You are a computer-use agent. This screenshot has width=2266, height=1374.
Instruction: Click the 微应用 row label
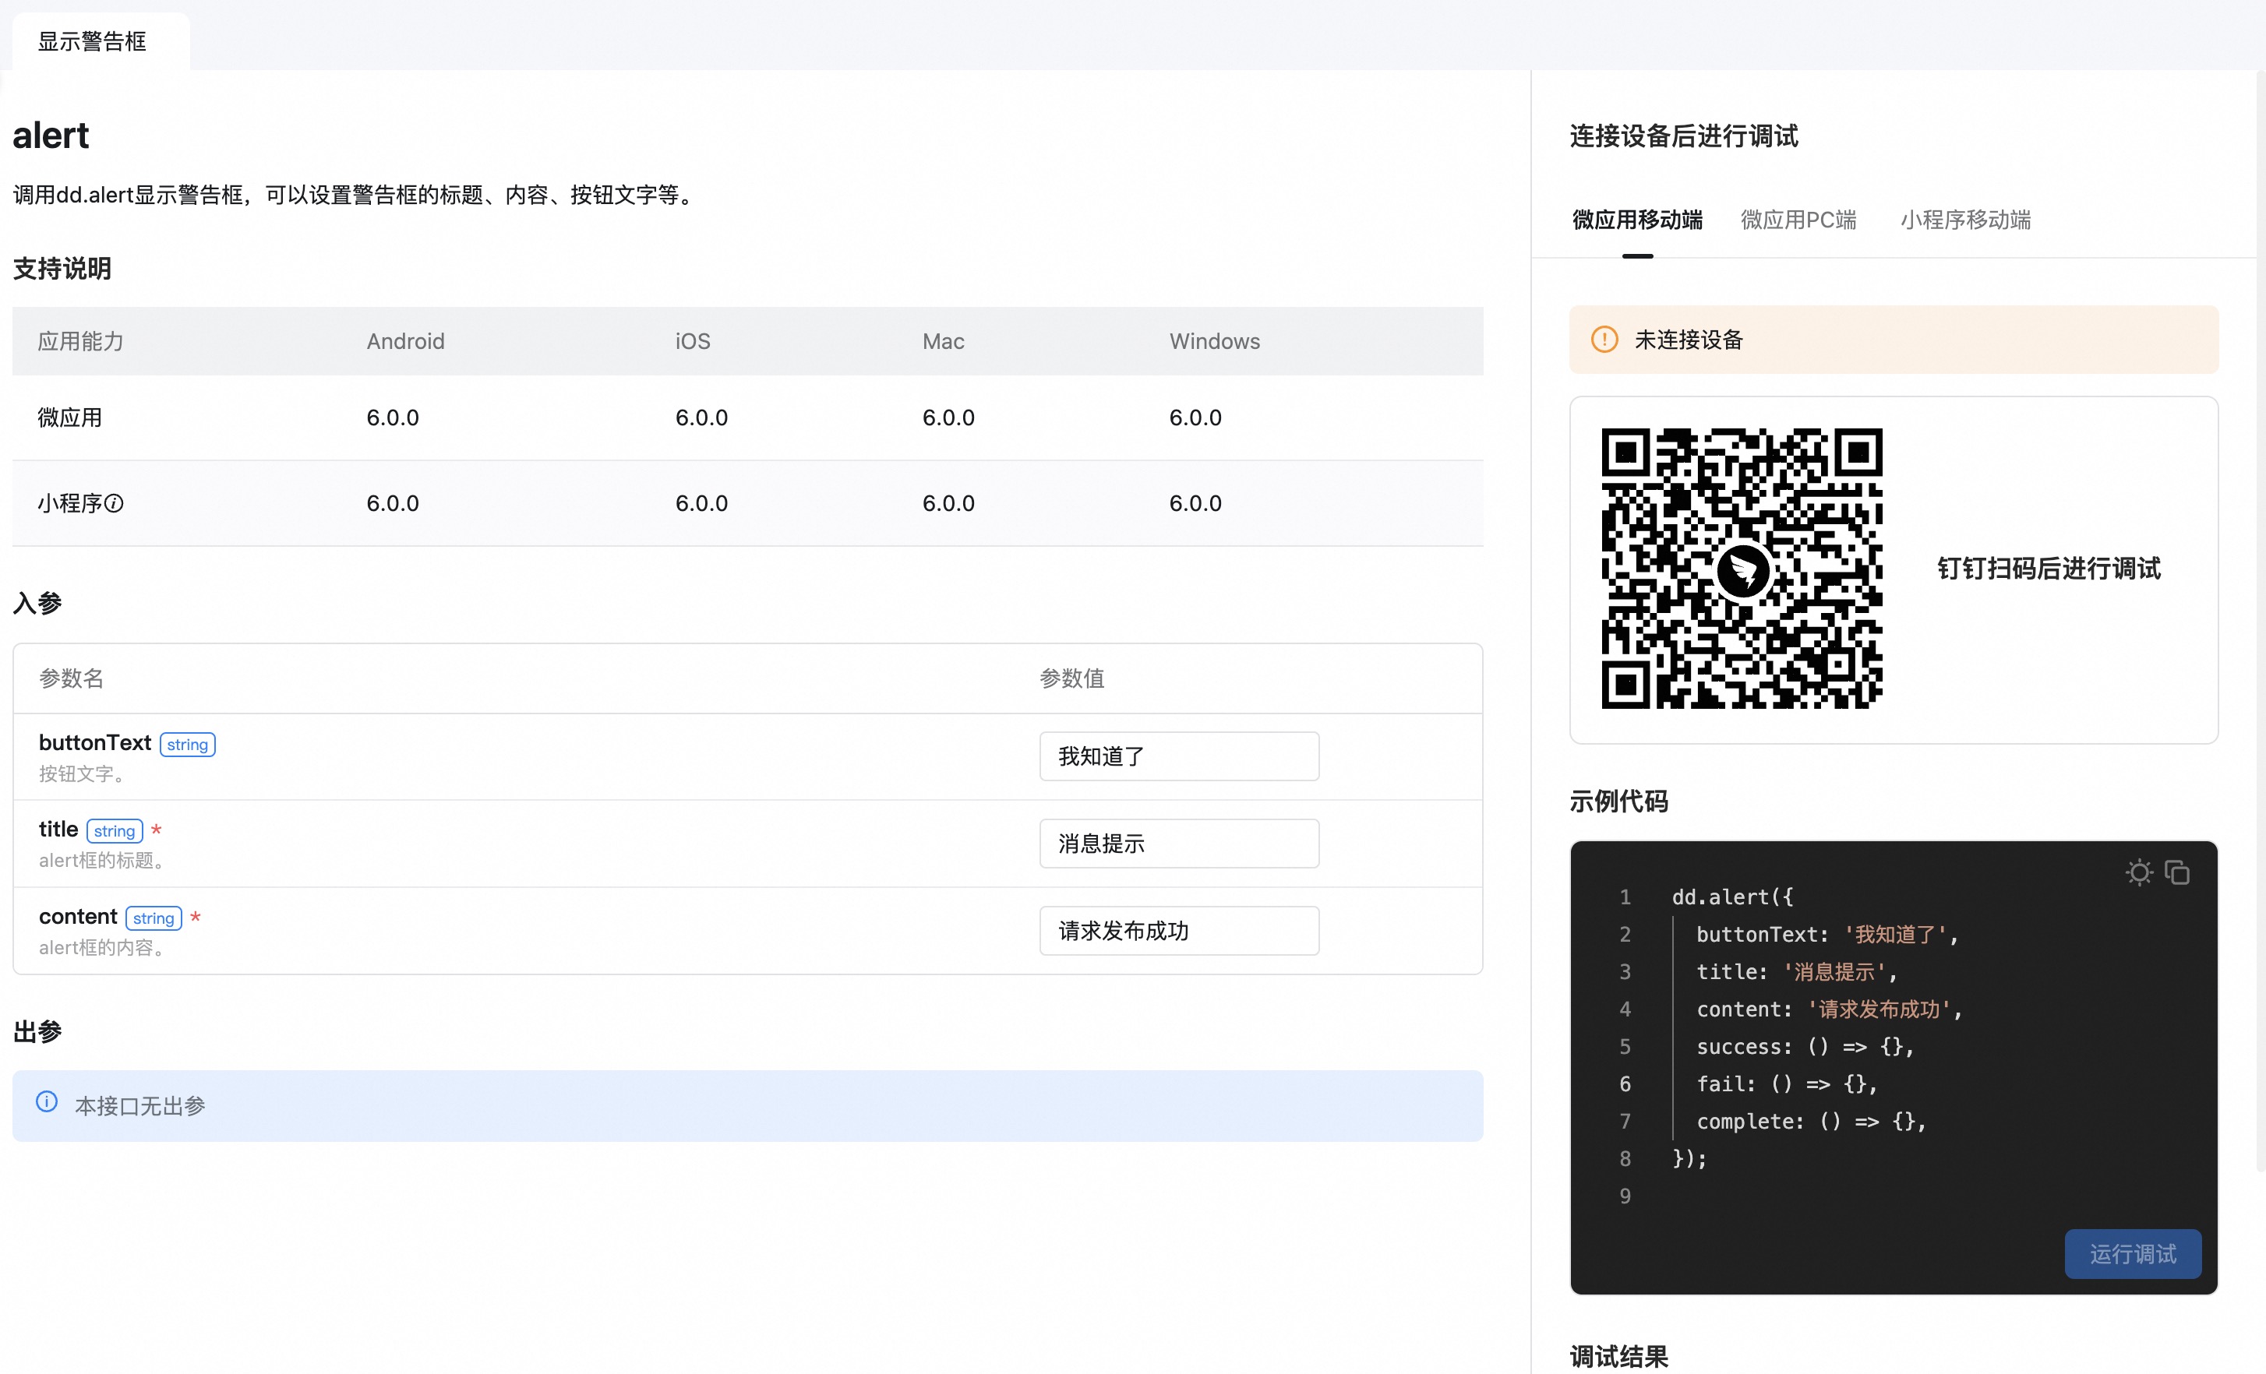70,418
